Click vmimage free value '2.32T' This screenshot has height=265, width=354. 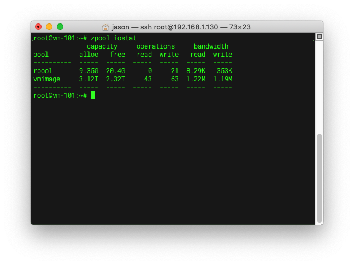(115, 79)
